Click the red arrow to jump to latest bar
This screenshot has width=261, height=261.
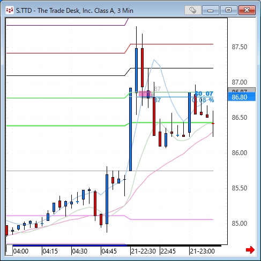[250, 250]
